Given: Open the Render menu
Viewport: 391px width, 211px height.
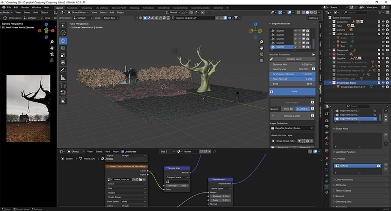Looking at the screenshot, I should click(x=25, y=7).
